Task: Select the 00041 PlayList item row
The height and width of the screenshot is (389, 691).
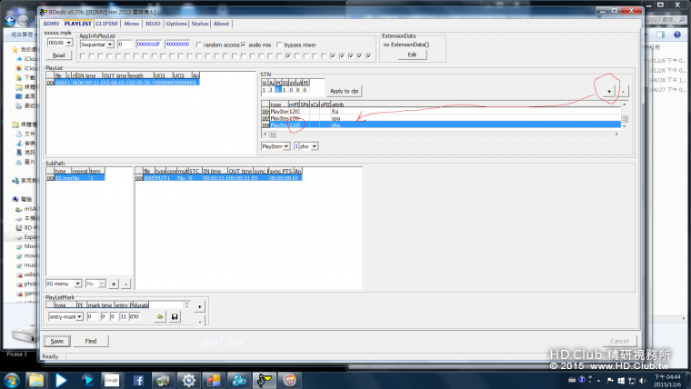Action: 123,83
